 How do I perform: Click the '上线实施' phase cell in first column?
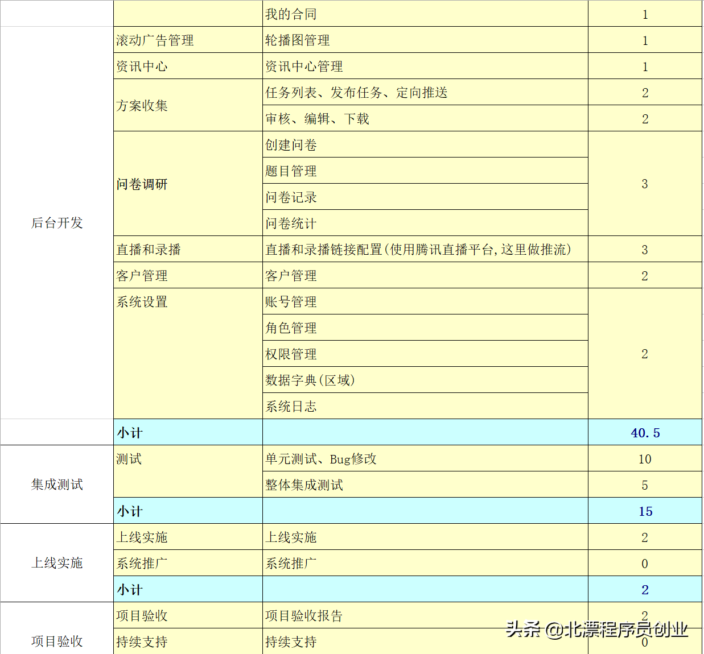(x=57, y=563)
